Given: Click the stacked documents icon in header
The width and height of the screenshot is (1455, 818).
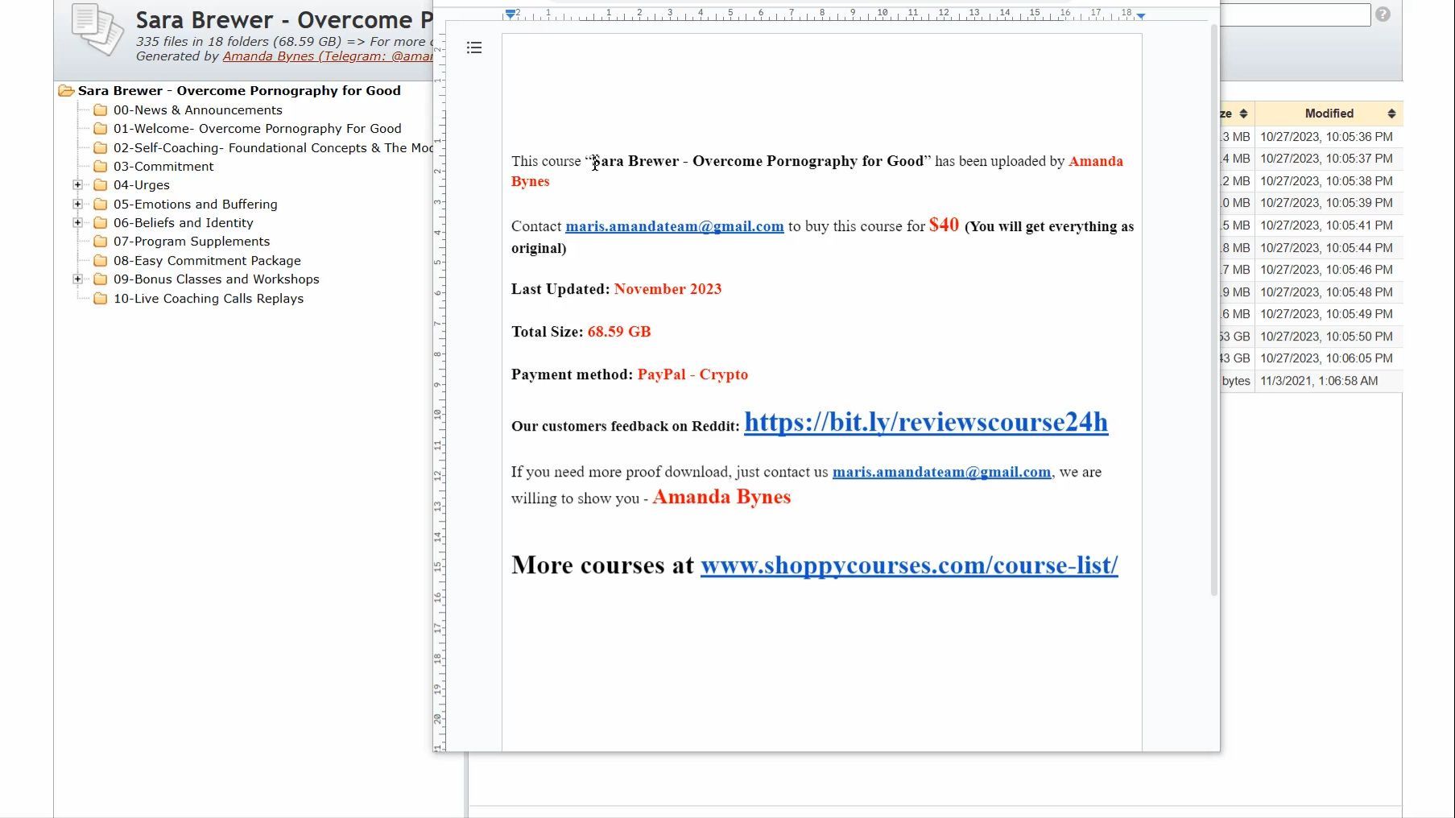Looking at the screenshot, I should (97, 30).
